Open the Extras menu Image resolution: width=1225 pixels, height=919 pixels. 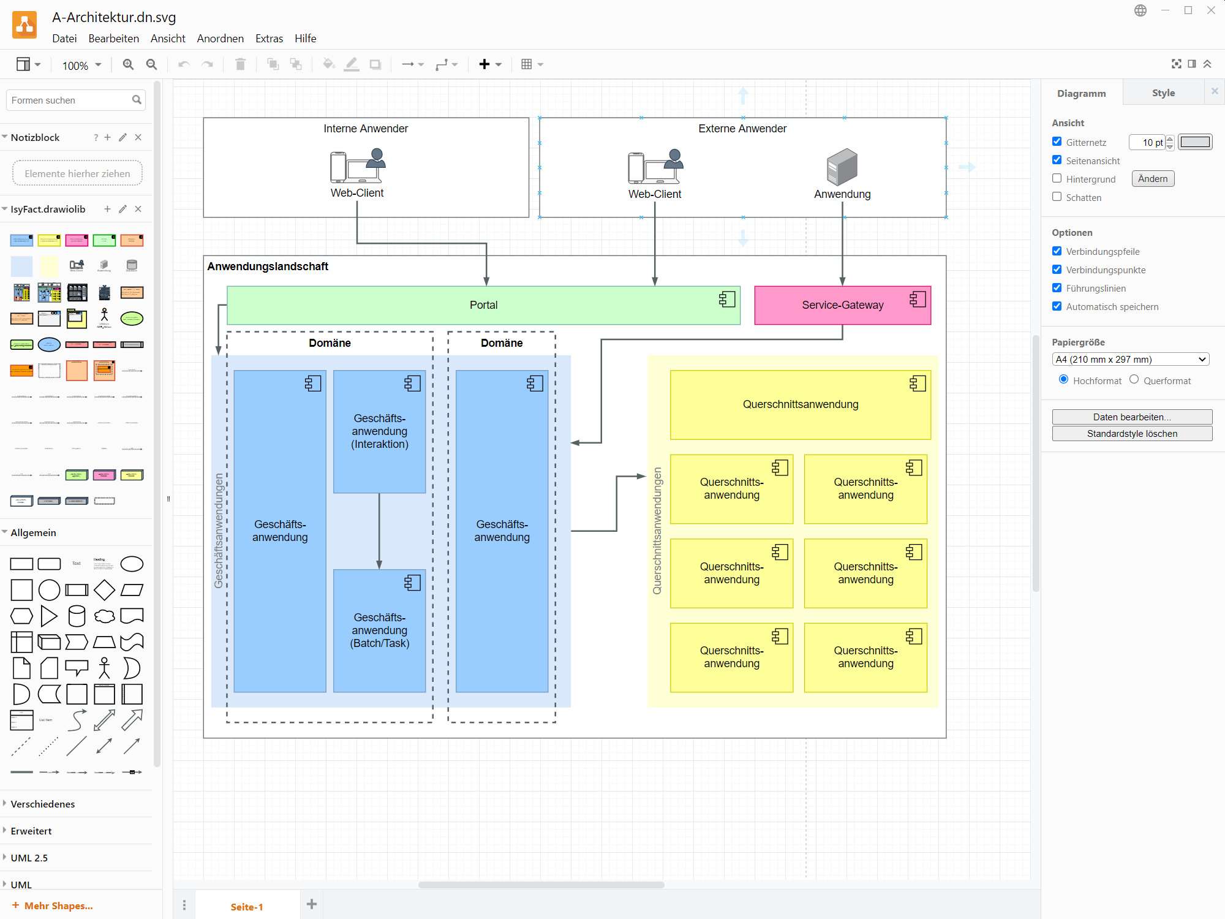[269, 38]
